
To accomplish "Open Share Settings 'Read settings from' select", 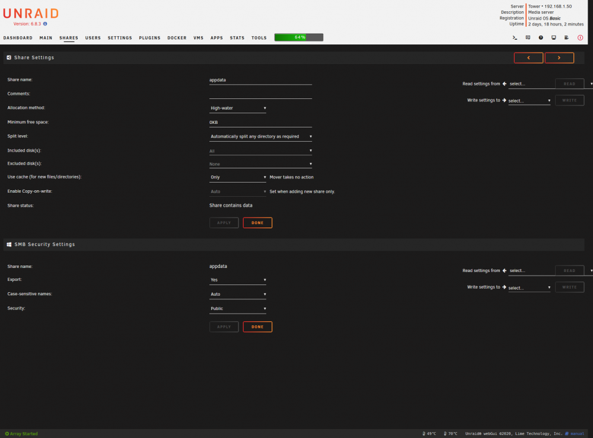I will [531, 84].
